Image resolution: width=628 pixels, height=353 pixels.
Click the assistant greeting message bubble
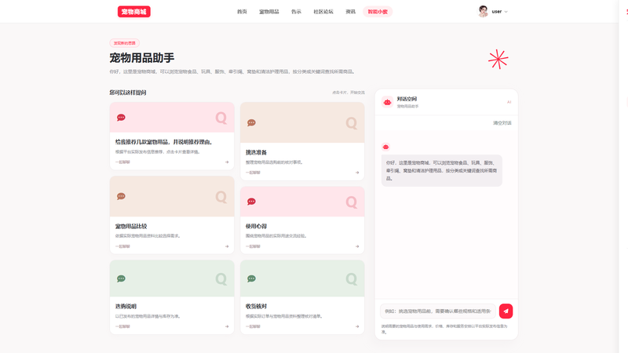[442, 170]
